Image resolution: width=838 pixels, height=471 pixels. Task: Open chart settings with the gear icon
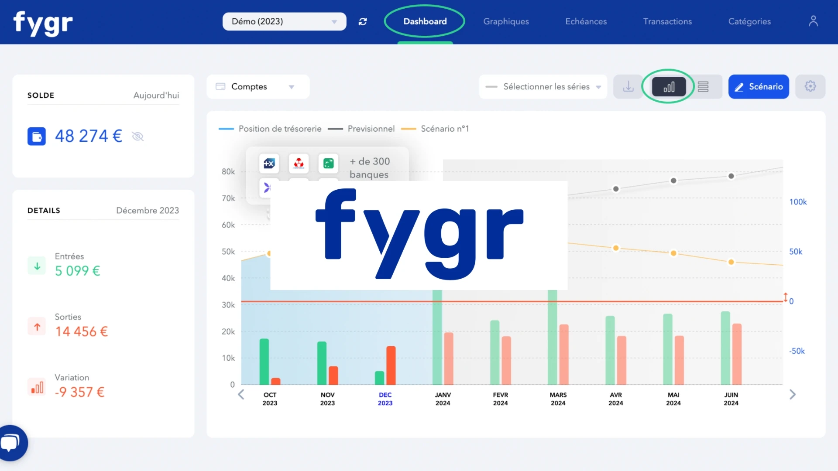[x=811, y=86]
